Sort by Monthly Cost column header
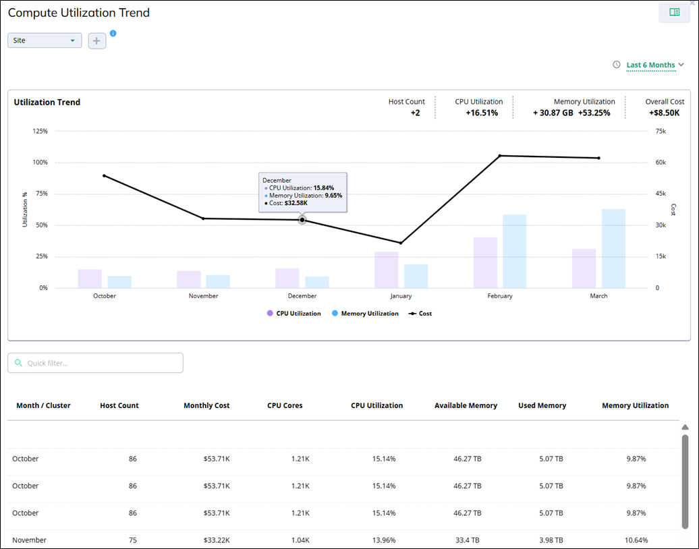Viewport: 699px width, 549px height. tap(206, 405)
